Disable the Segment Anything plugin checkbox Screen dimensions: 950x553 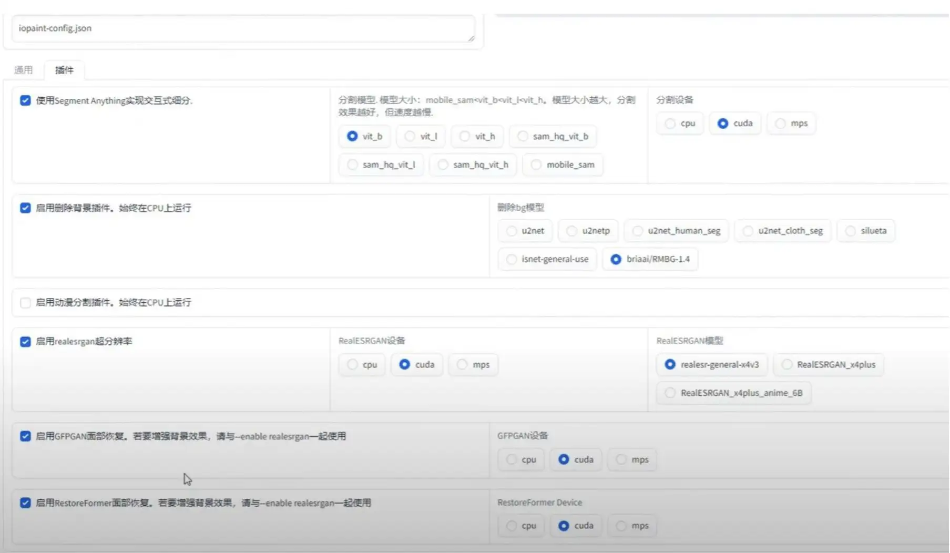pos(25,100)
